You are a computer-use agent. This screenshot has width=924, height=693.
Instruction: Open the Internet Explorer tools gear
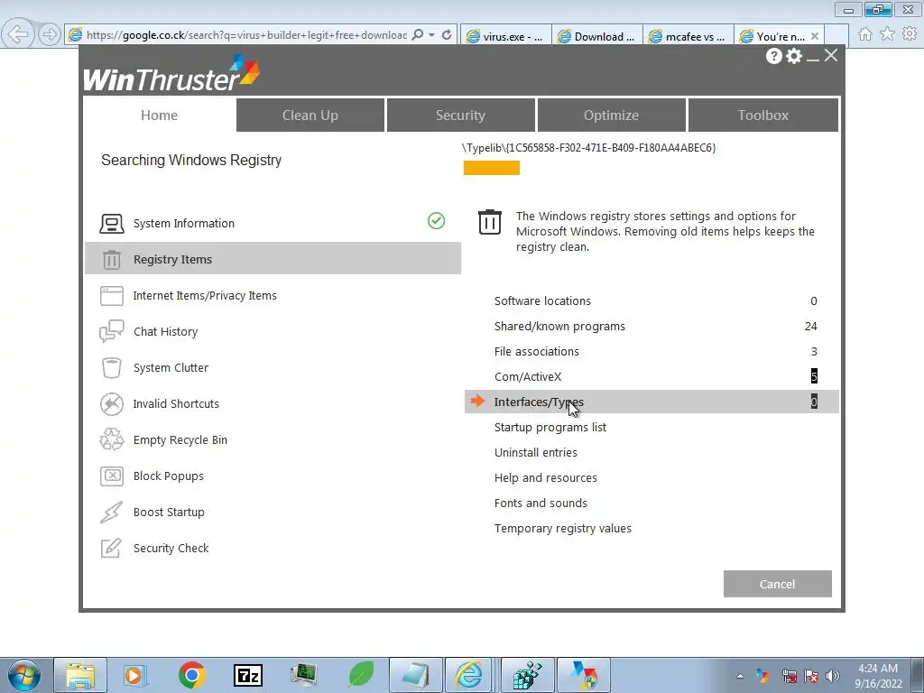(910, 34)
